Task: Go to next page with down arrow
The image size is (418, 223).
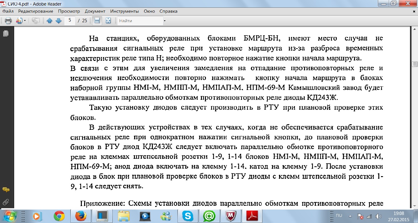Action: [x=58, y=21]
